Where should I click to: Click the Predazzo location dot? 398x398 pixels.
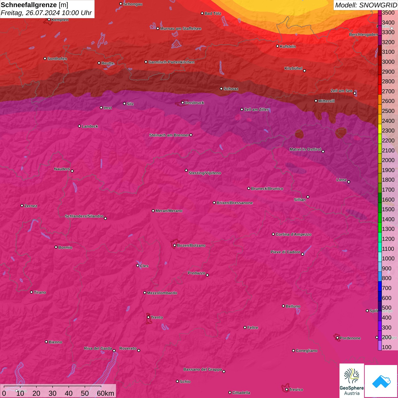207,275
